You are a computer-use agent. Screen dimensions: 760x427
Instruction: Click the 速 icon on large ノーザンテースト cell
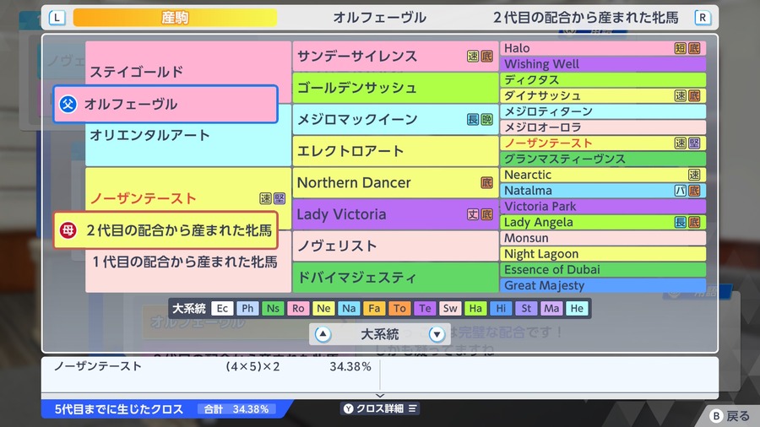point(266,198)
